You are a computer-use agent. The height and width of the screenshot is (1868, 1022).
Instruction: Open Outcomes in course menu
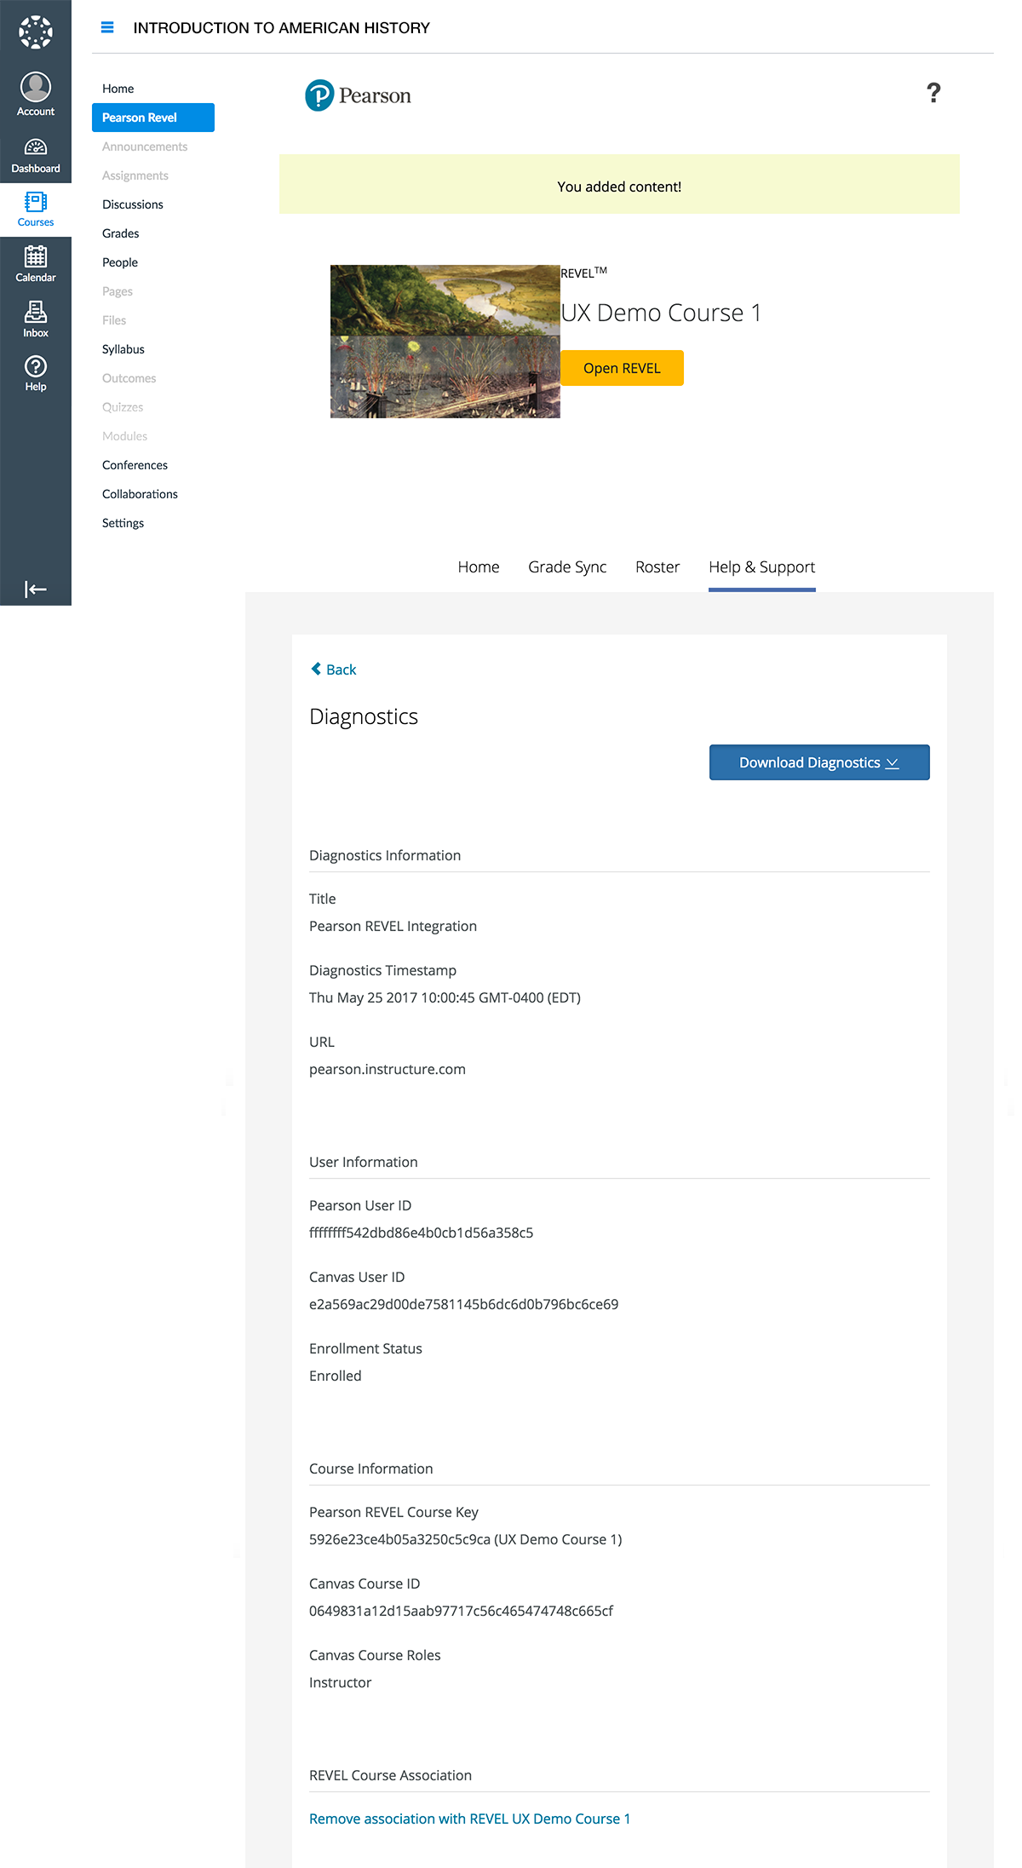pos(129,378)
